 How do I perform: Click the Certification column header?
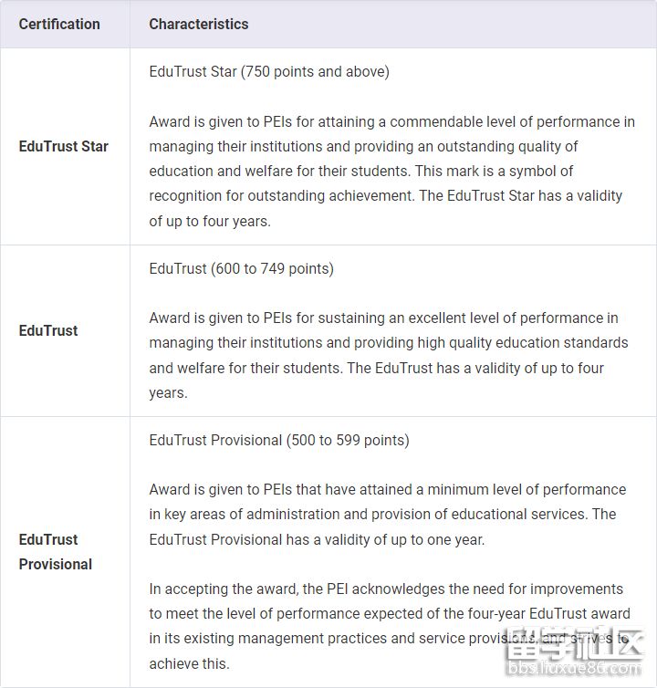(59, 25)
